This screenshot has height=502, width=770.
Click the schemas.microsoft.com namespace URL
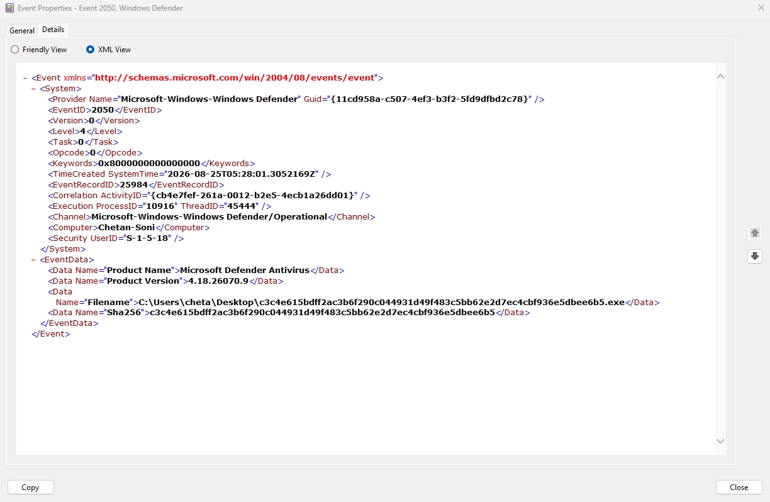click(x=235, y=78)
